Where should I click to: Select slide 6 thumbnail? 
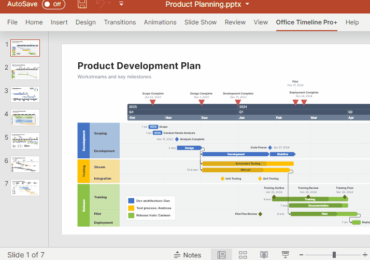pyautogui.click(x=25, y=164)
